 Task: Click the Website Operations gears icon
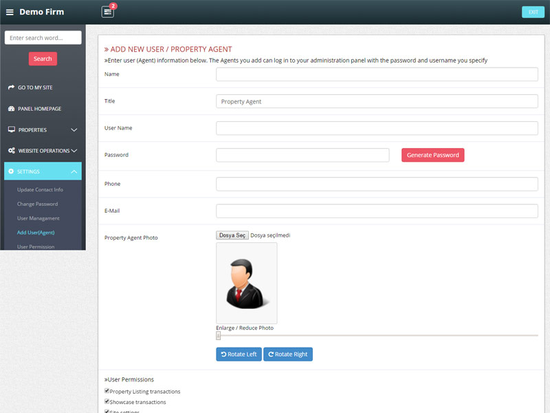11,151
